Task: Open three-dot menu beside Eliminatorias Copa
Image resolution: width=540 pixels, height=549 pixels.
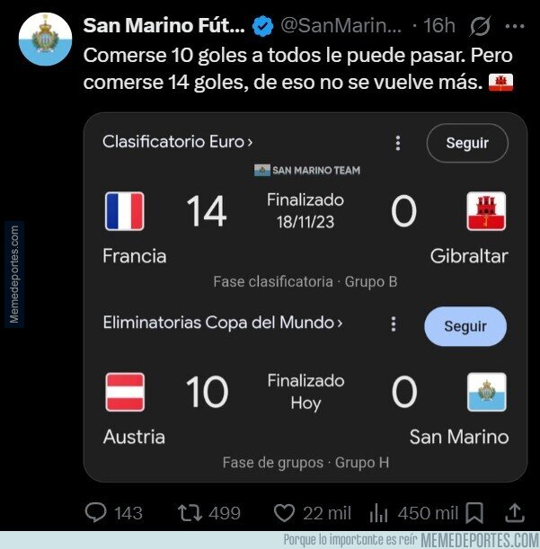Action: (393, 323)
